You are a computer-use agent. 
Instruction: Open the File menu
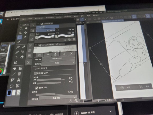pos(24,19)
